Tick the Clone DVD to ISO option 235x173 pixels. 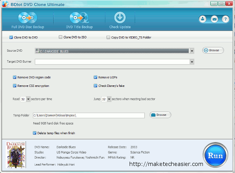(x=60, y=37)
